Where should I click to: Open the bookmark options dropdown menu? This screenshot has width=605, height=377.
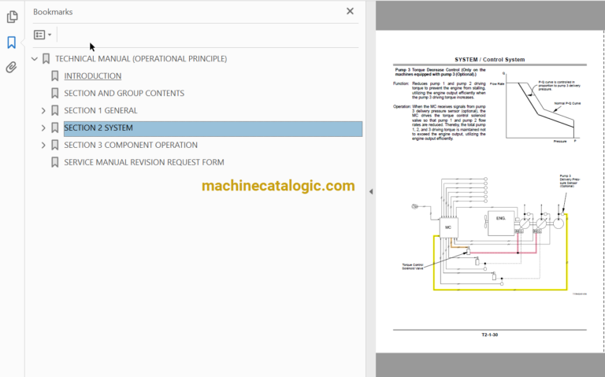[43, 35]
